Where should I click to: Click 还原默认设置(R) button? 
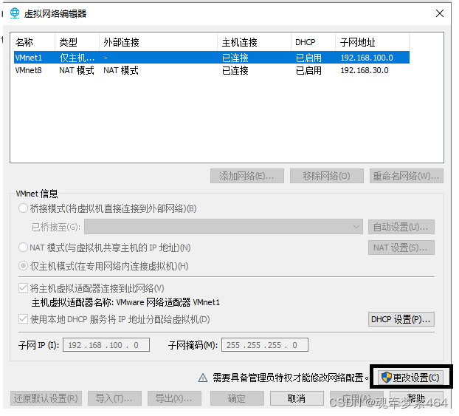pos(46,398)
